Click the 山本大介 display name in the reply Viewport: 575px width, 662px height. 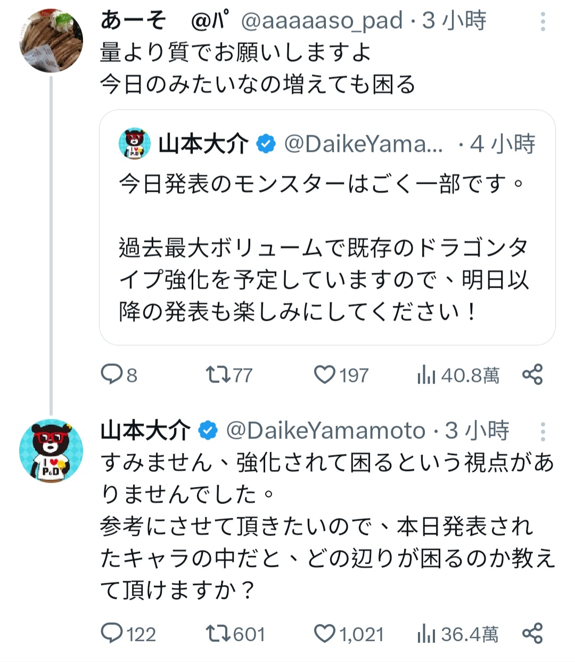point(145,431)
